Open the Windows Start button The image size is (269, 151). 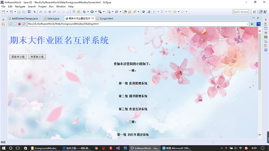[x=3, y=148]
